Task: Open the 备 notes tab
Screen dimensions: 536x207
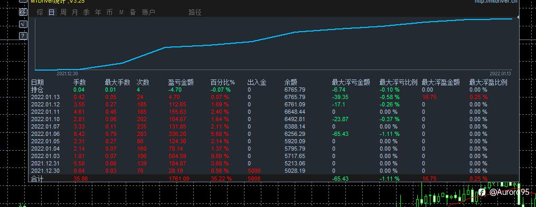Action: pos(133,12)
